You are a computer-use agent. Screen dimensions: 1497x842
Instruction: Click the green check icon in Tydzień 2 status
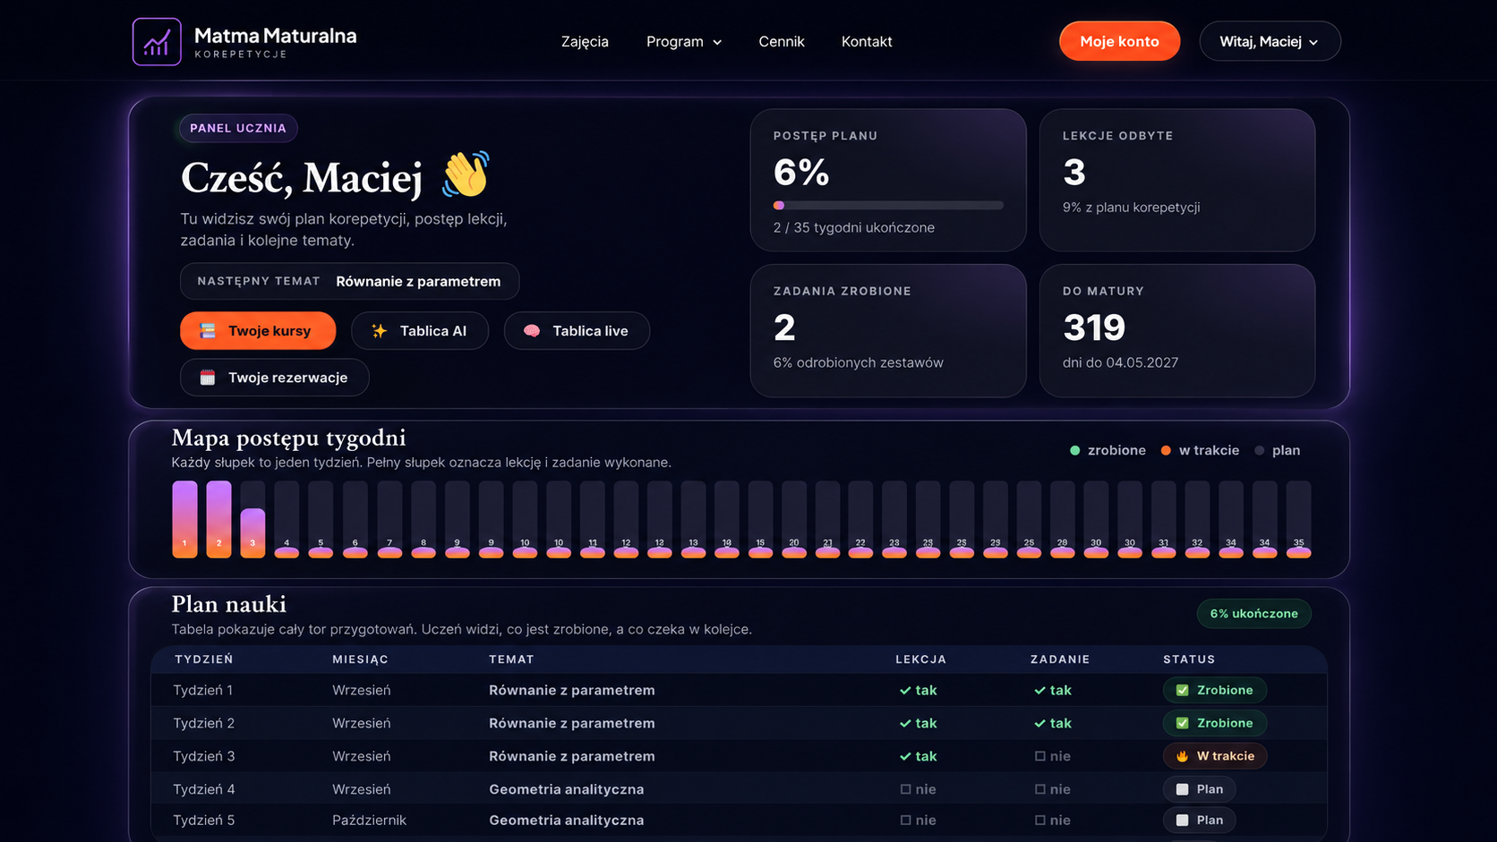[1182, 723]
